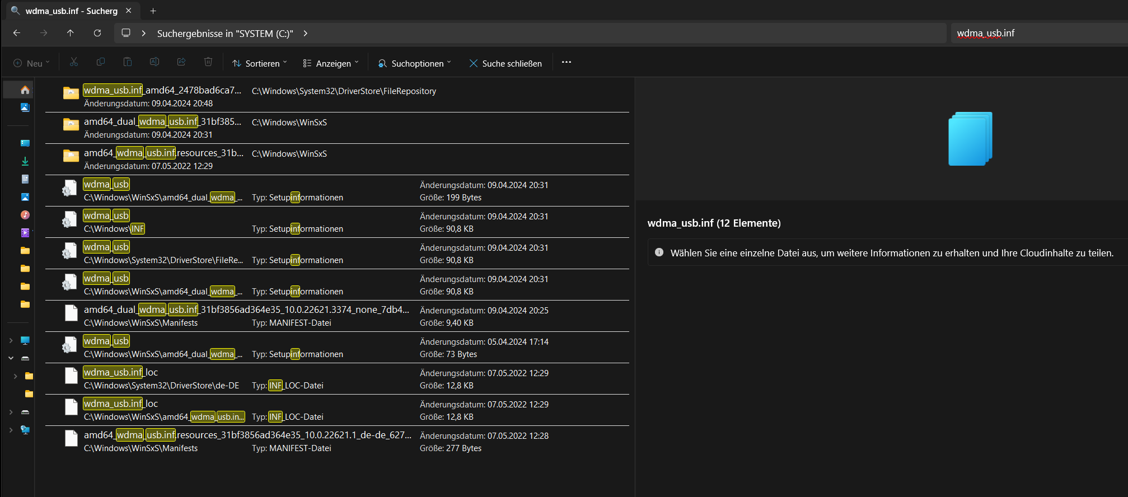Click the Paste clipboard icon
The image size is (1128, 497).
pos(128,62)
